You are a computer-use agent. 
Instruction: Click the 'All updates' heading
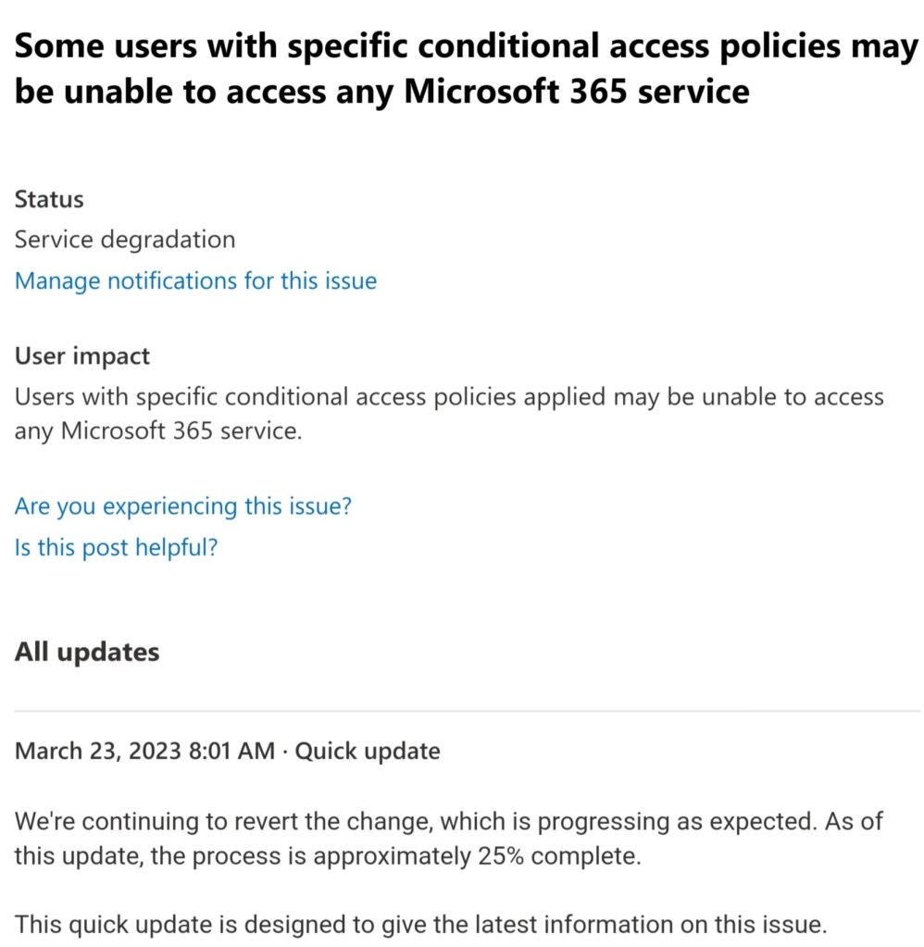pyautogui.click(x=87, y=652)
